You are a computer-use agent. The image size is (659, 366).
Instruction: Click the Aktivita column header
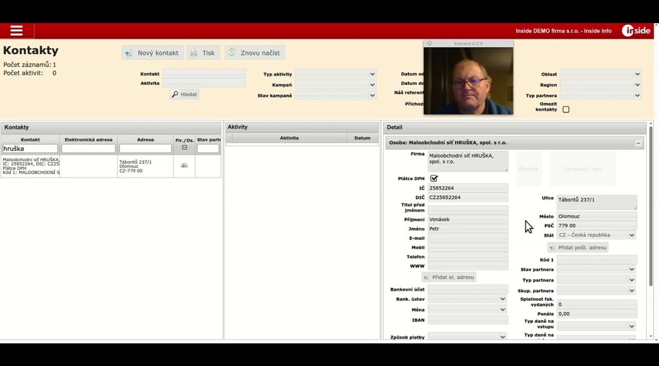point(289,138)
